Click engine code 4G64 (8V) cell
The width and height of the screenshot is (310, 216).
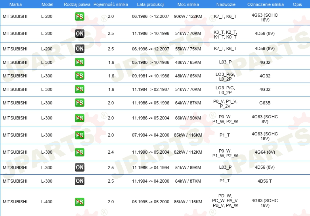(x=265, y=152)
